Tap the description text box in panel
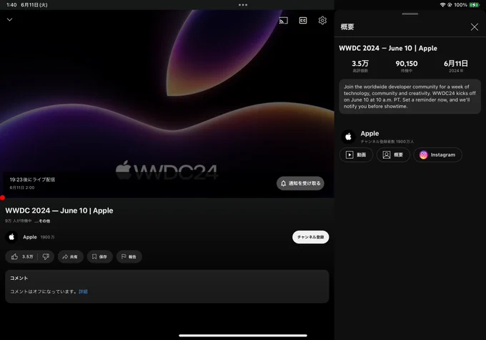 click(x=410, y=97)
